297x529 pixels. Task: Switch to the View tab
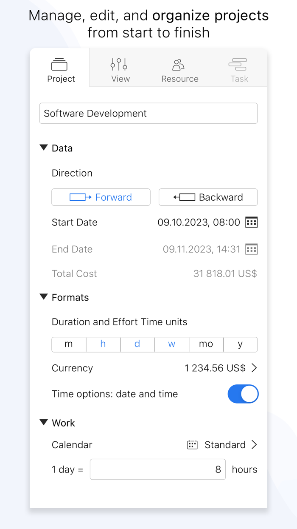(x=120, y=68)
